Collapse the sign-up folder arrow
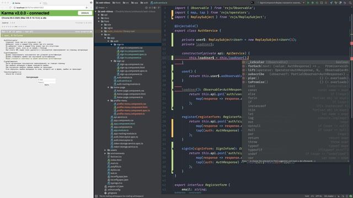The height and width of the screenshot is (198, 353). pos(111,61)
